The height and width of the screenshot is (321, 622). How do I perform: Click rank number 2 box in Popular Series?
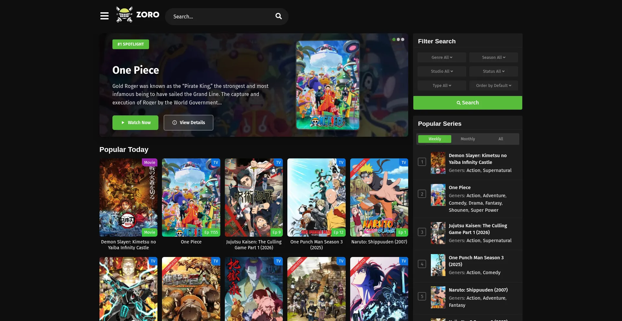[x=422, y=194]
